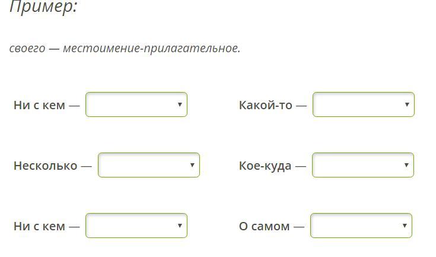Image resolution: width=436 pixels, height=257 pixels.
Task: Click the Несколько label text
Action: [45, 166]
